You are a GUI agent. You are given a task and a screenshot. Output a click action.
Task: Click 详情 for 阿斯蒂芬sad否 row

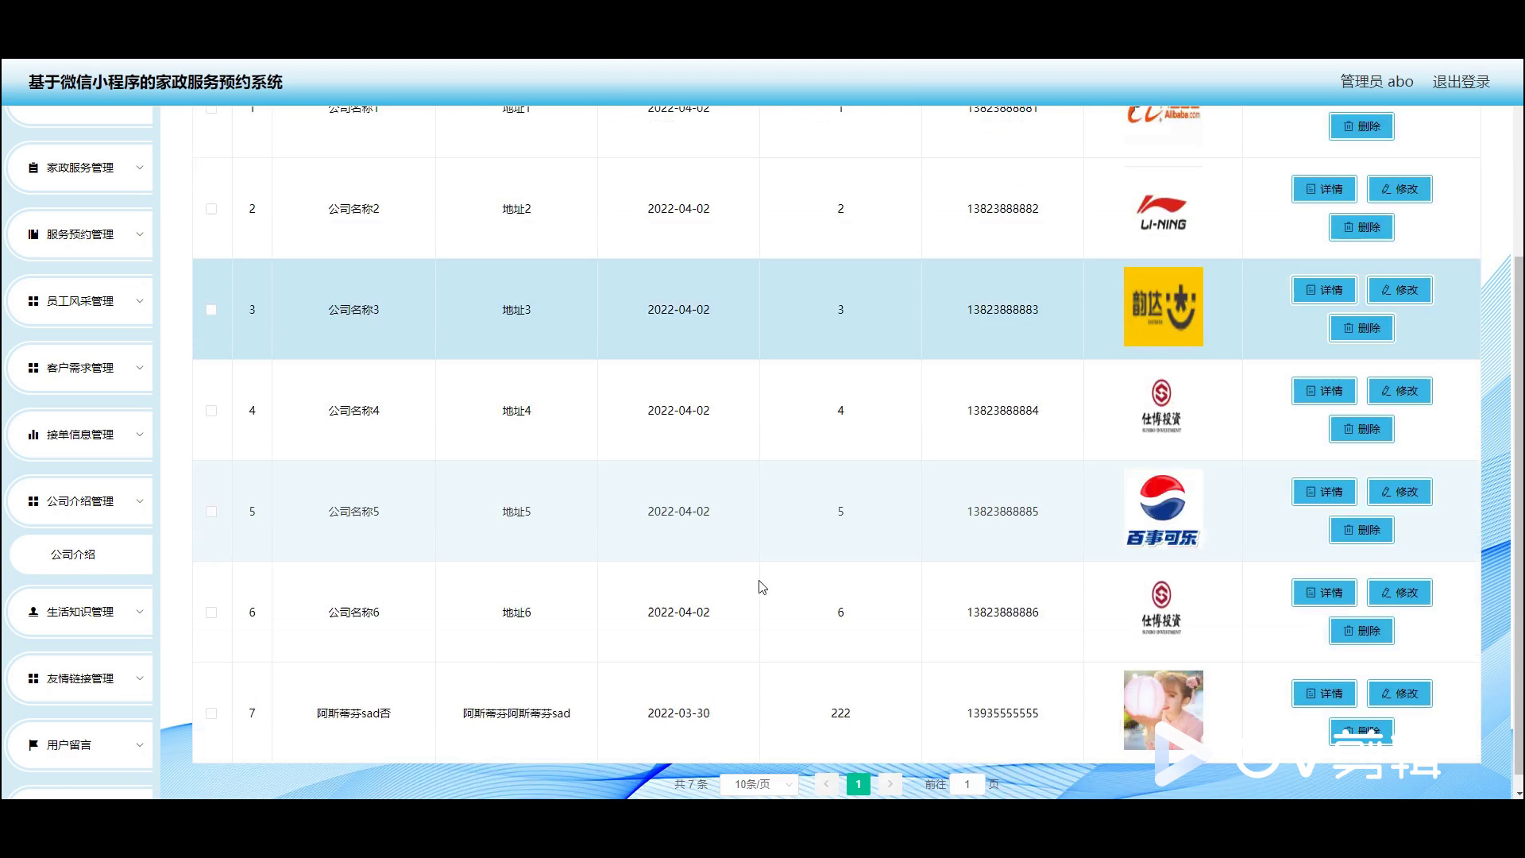(x=1324, y=694)
